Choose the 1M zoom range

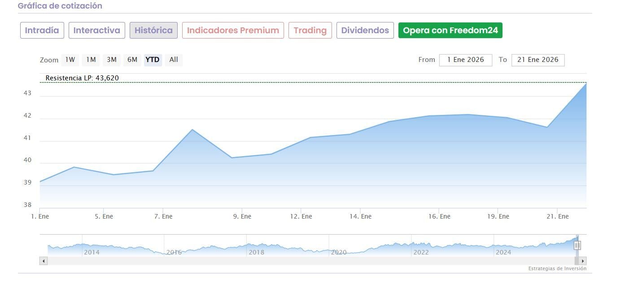tap(91, 60)
